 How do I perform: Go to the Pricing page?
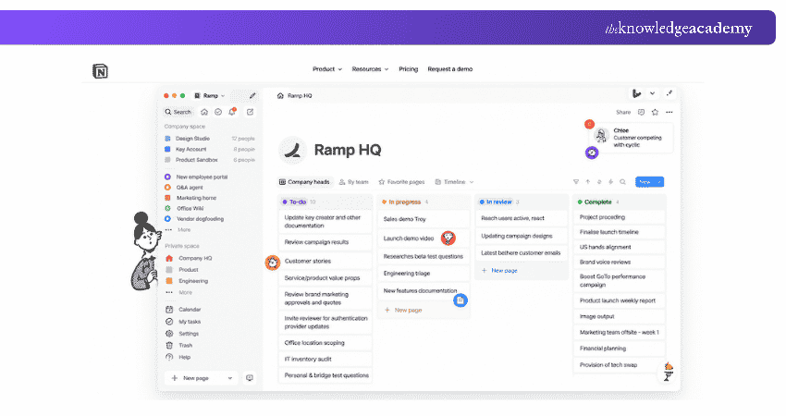point(408,69)
